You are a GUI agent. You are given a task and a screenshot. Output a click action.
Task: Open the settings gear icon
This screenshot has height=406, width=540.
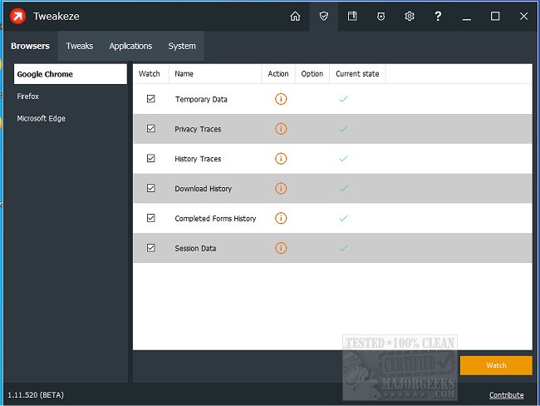tap(410, 16)
